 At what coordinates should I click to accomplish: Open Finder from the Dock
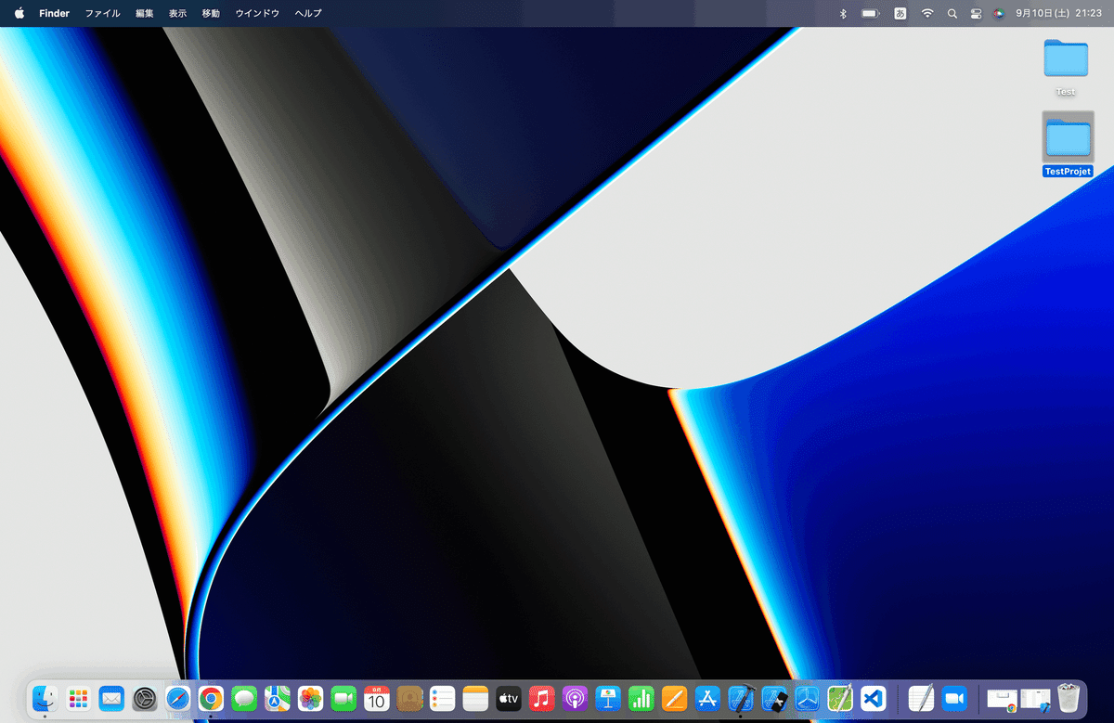coord(45,698)
